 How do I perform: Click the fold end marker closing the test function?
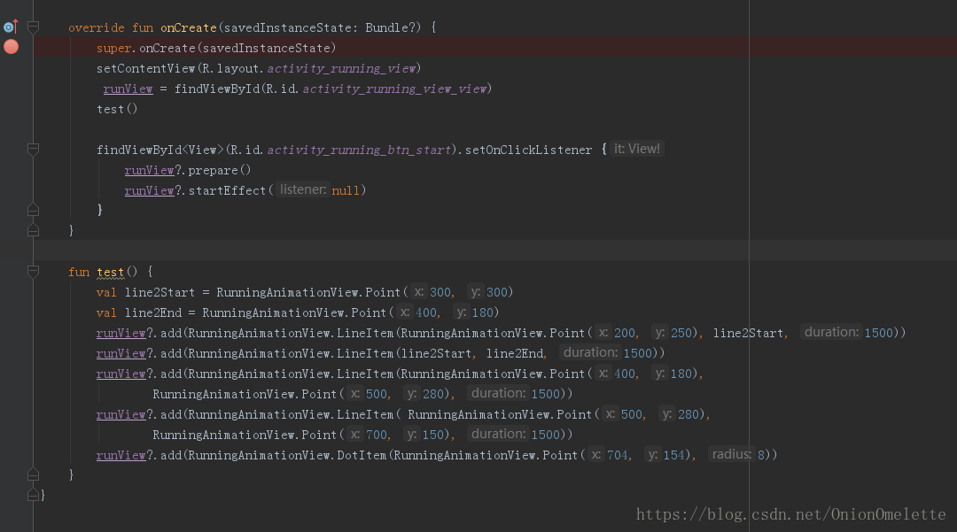point(34,475)
